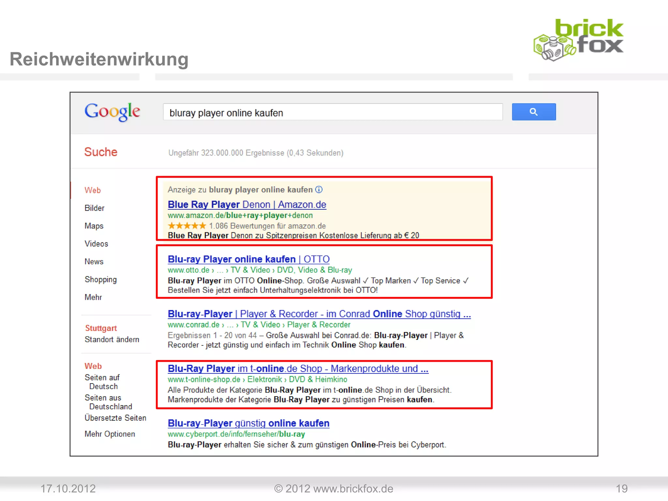The width and height of the screenshot is (668, 501).
Task: Expand Mehr Optionen filter list
Action: (110, 434)
